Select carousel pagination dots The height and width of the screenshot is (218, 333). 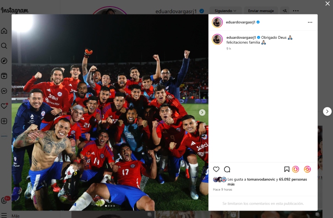coord(110,206)
